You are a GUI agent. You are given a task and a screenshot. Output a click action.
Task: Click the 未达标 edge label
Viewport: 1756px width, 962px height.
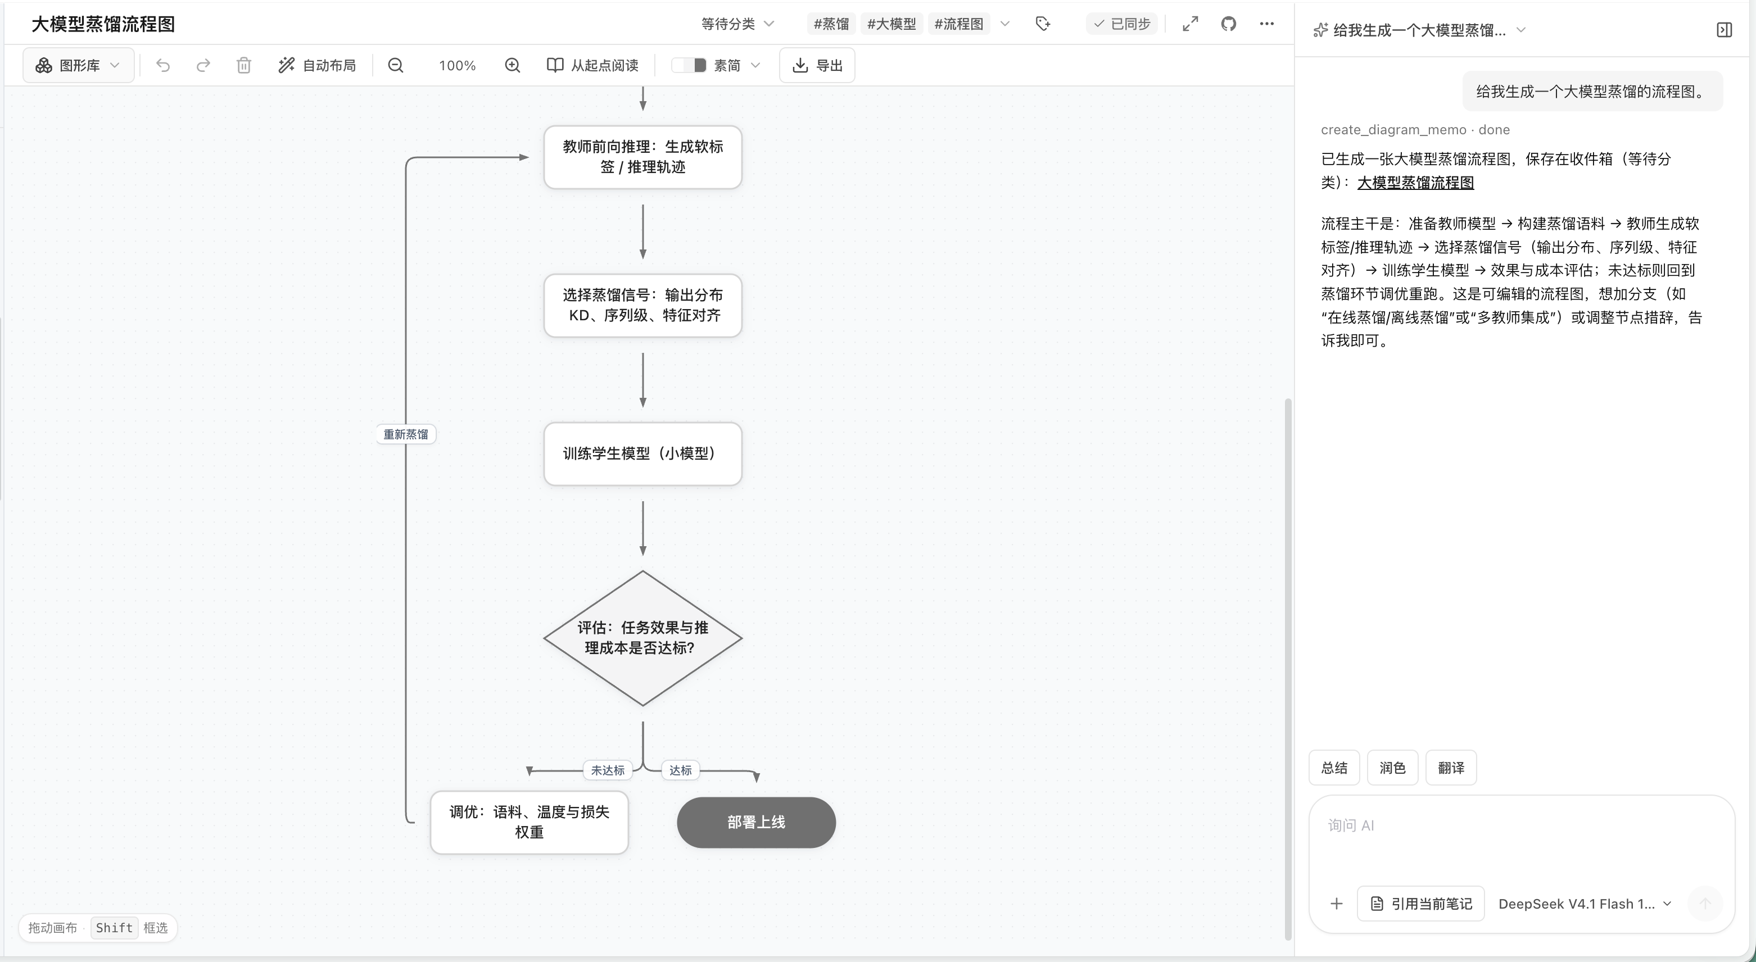[608, 770]
